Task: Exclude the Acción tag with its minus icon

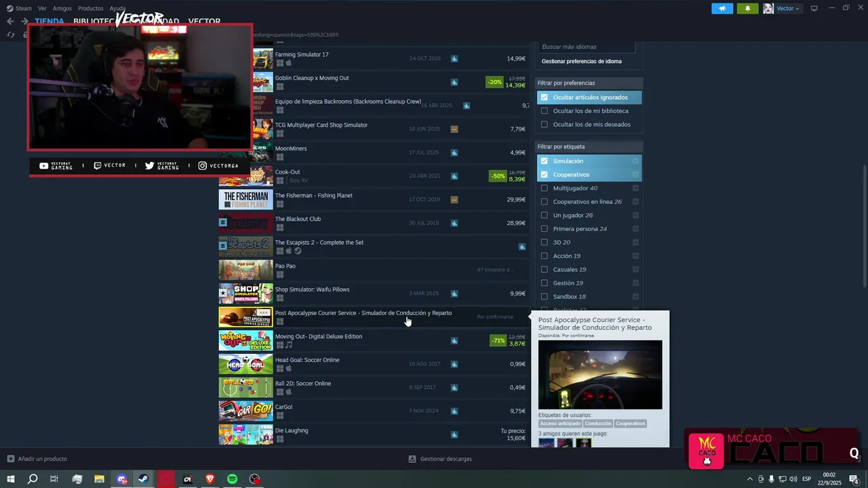Action: coord(635,256)
